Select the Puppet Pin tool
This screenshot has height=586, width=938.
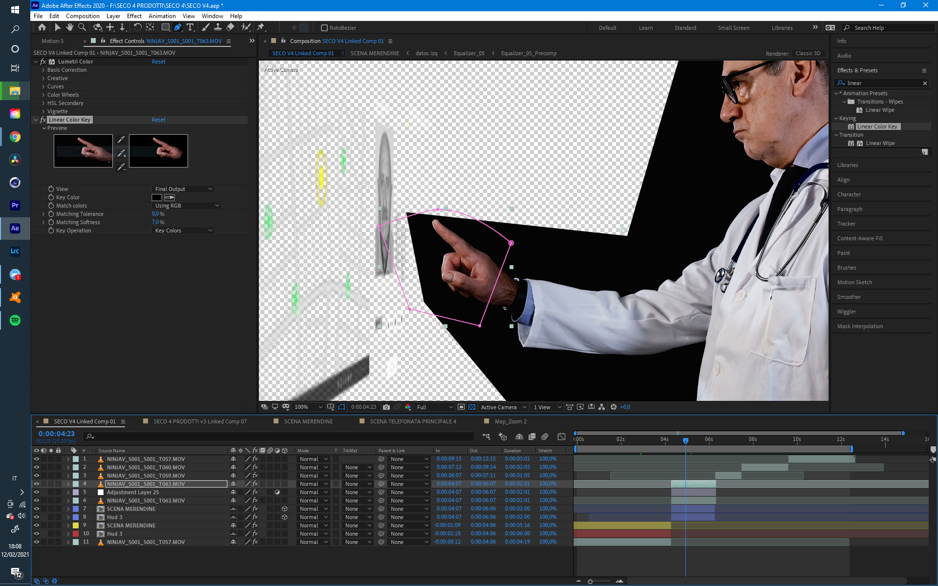260,27
